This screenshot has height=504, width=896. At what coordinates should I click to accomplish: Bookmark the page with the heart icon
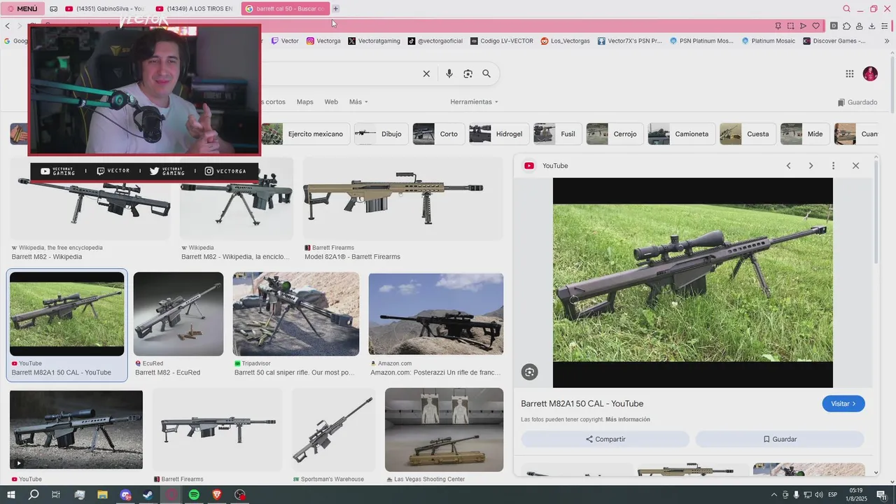pyautogui.click(x=815, y=26)
